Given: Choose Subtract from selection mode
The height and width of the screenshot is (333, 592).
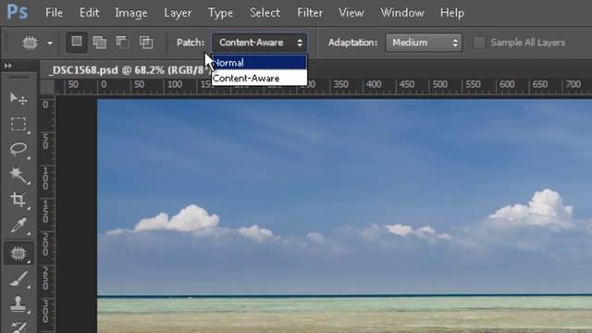Looking at the screenshot, I should point(123,43).
